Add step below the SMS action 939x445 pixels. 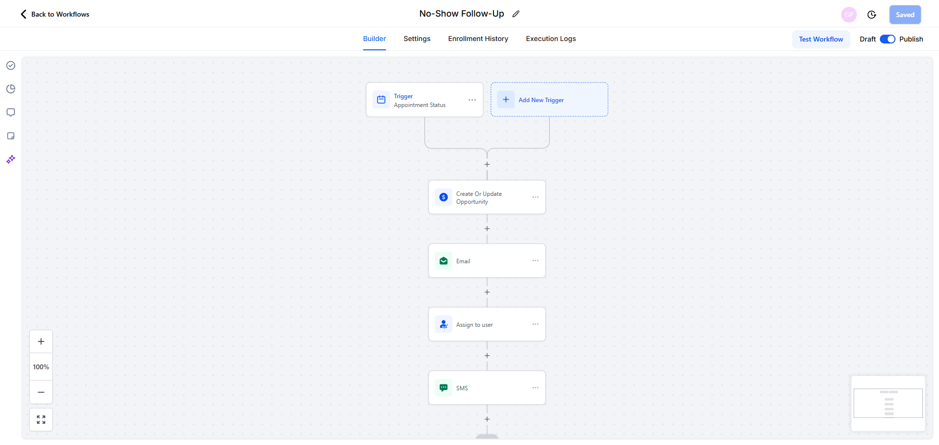click(487, 419)
